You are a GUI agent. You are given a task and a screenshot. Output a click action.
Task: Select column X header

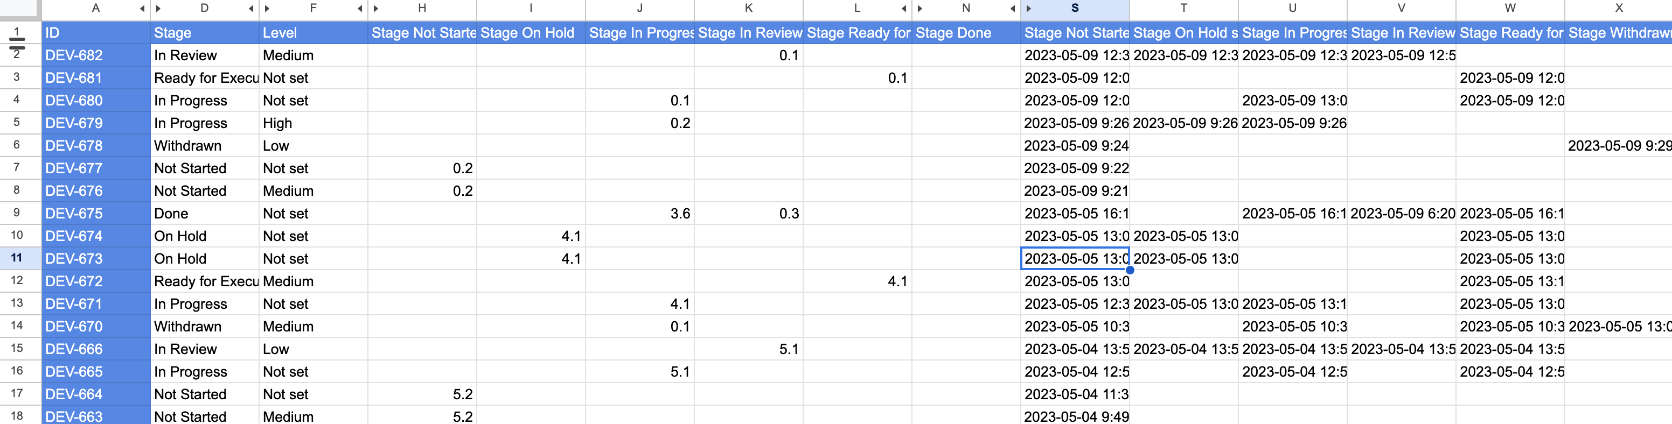click(x=1619, y=9)
